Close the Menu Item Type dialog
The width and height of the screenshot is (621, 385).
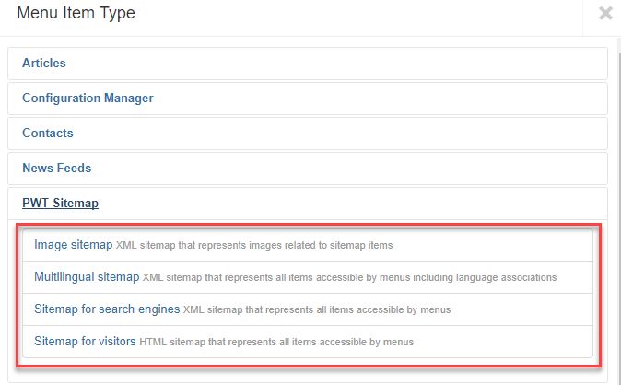pyautogui.click(x=605, y=13)
